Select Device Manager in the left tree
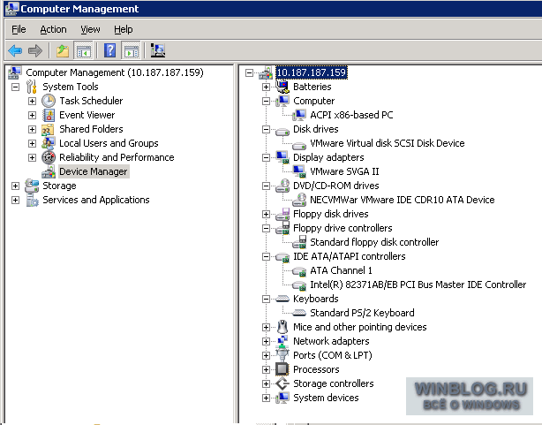Screen dimensions: 542x425 94,171
